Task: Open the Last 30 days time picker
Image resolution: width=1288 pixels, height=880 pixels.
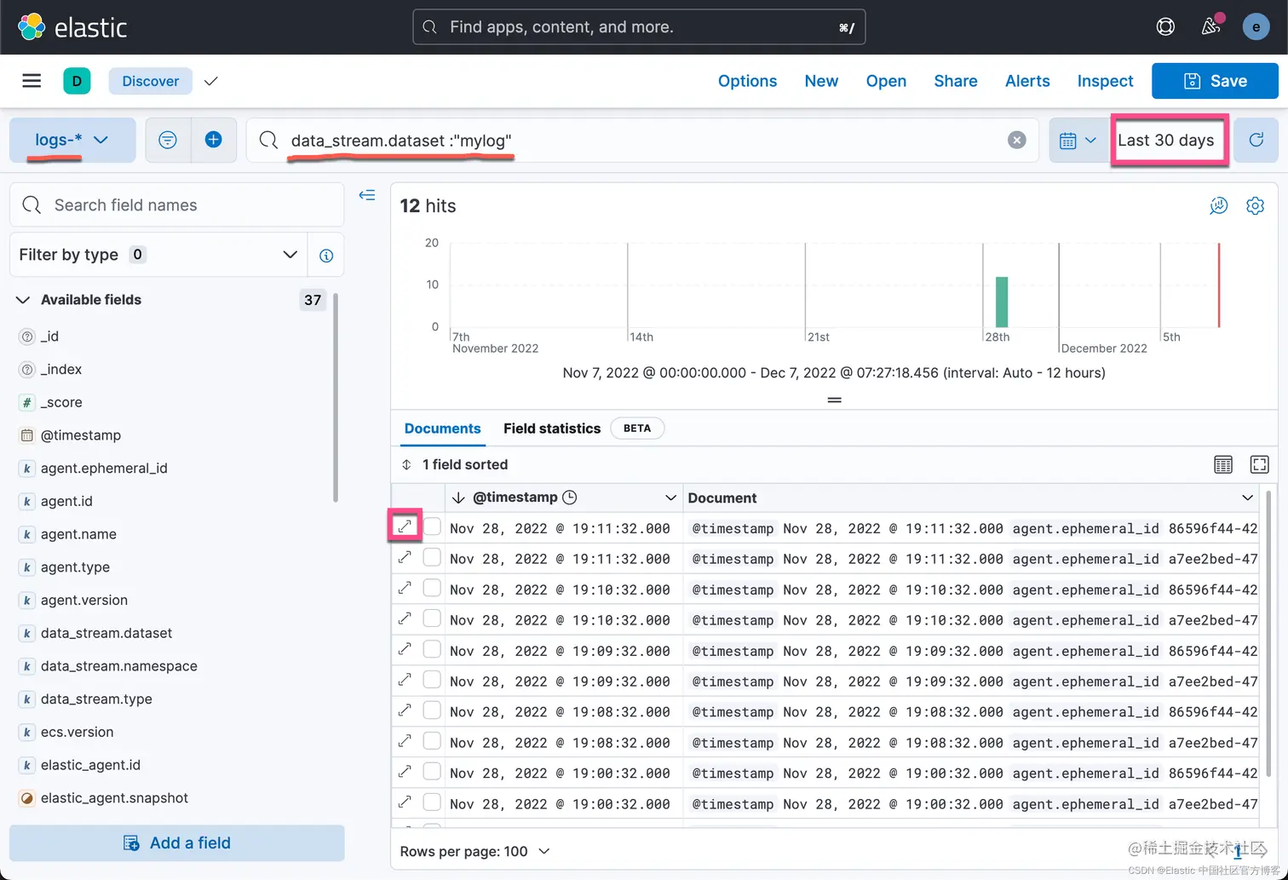Action: [x=1166, y=141]
